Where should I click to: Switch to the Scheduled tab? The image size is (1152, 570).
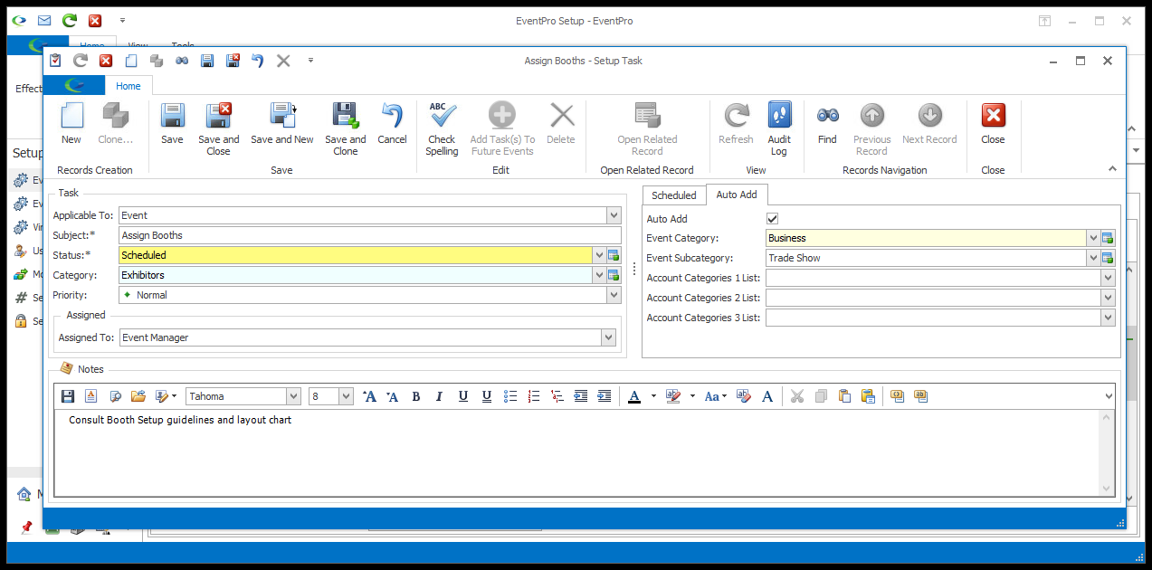point(674,195)
